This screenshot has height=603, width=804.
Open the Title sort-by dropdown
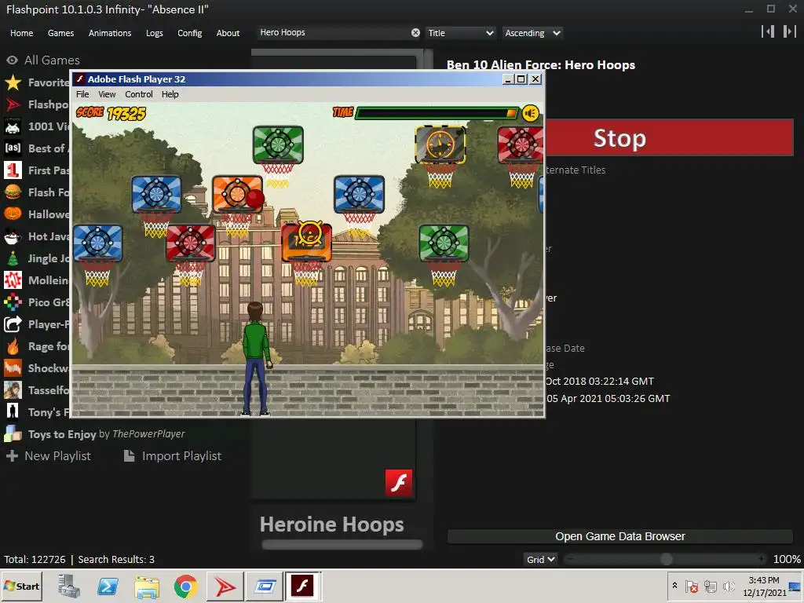pyautogui.click(x=460, y=33)
